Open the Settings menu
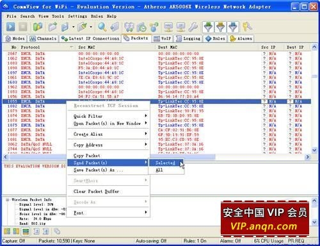The width and height of the screenshot is (320, 246). point(77,16)
